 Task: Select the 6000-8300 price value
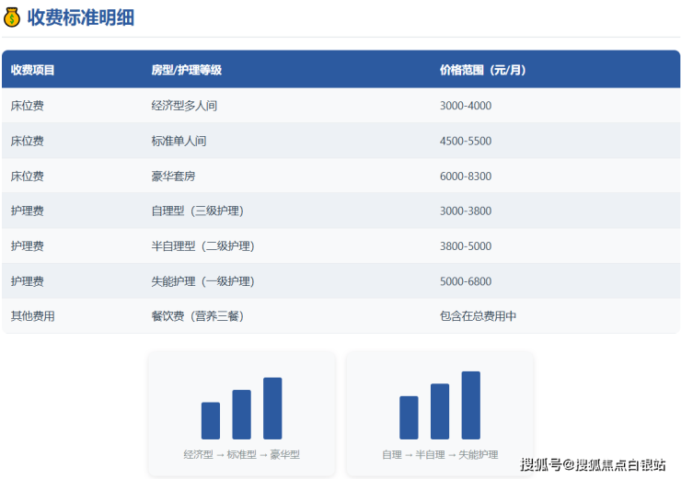click(x=466, y=177)
